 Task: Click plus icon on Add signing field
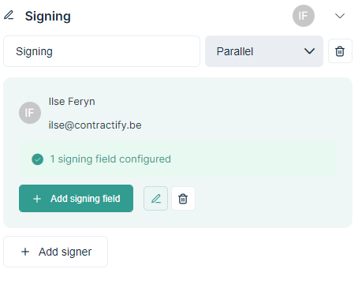coord(37,199)
